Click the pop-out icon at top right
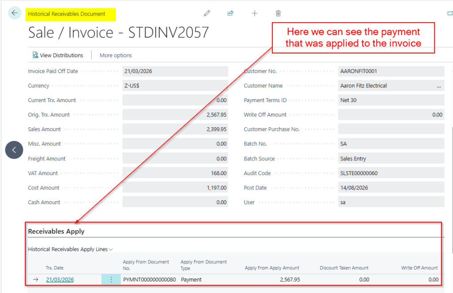 click(x=450, y=13)
